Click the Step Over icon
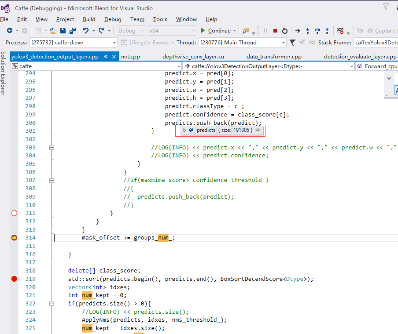 317,31
